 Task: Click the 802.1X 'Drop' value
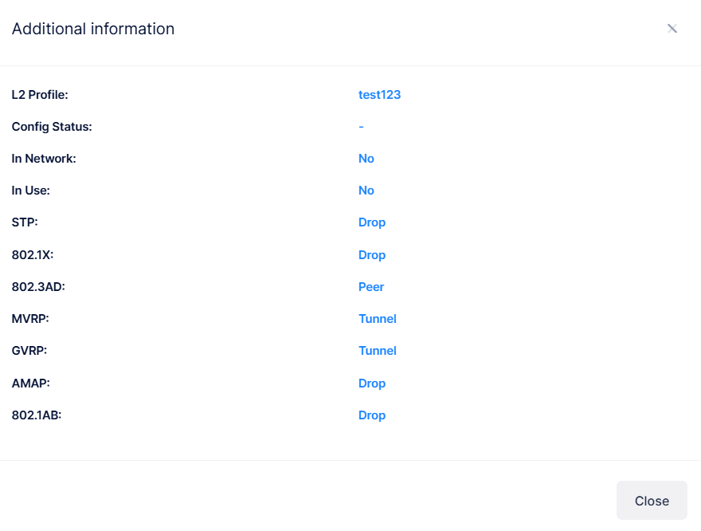[x=371, y=255]
